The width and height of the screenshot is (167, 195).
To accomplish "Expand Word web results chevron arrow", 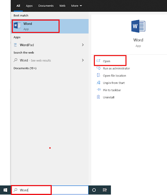I will click(x=83, y=60).
